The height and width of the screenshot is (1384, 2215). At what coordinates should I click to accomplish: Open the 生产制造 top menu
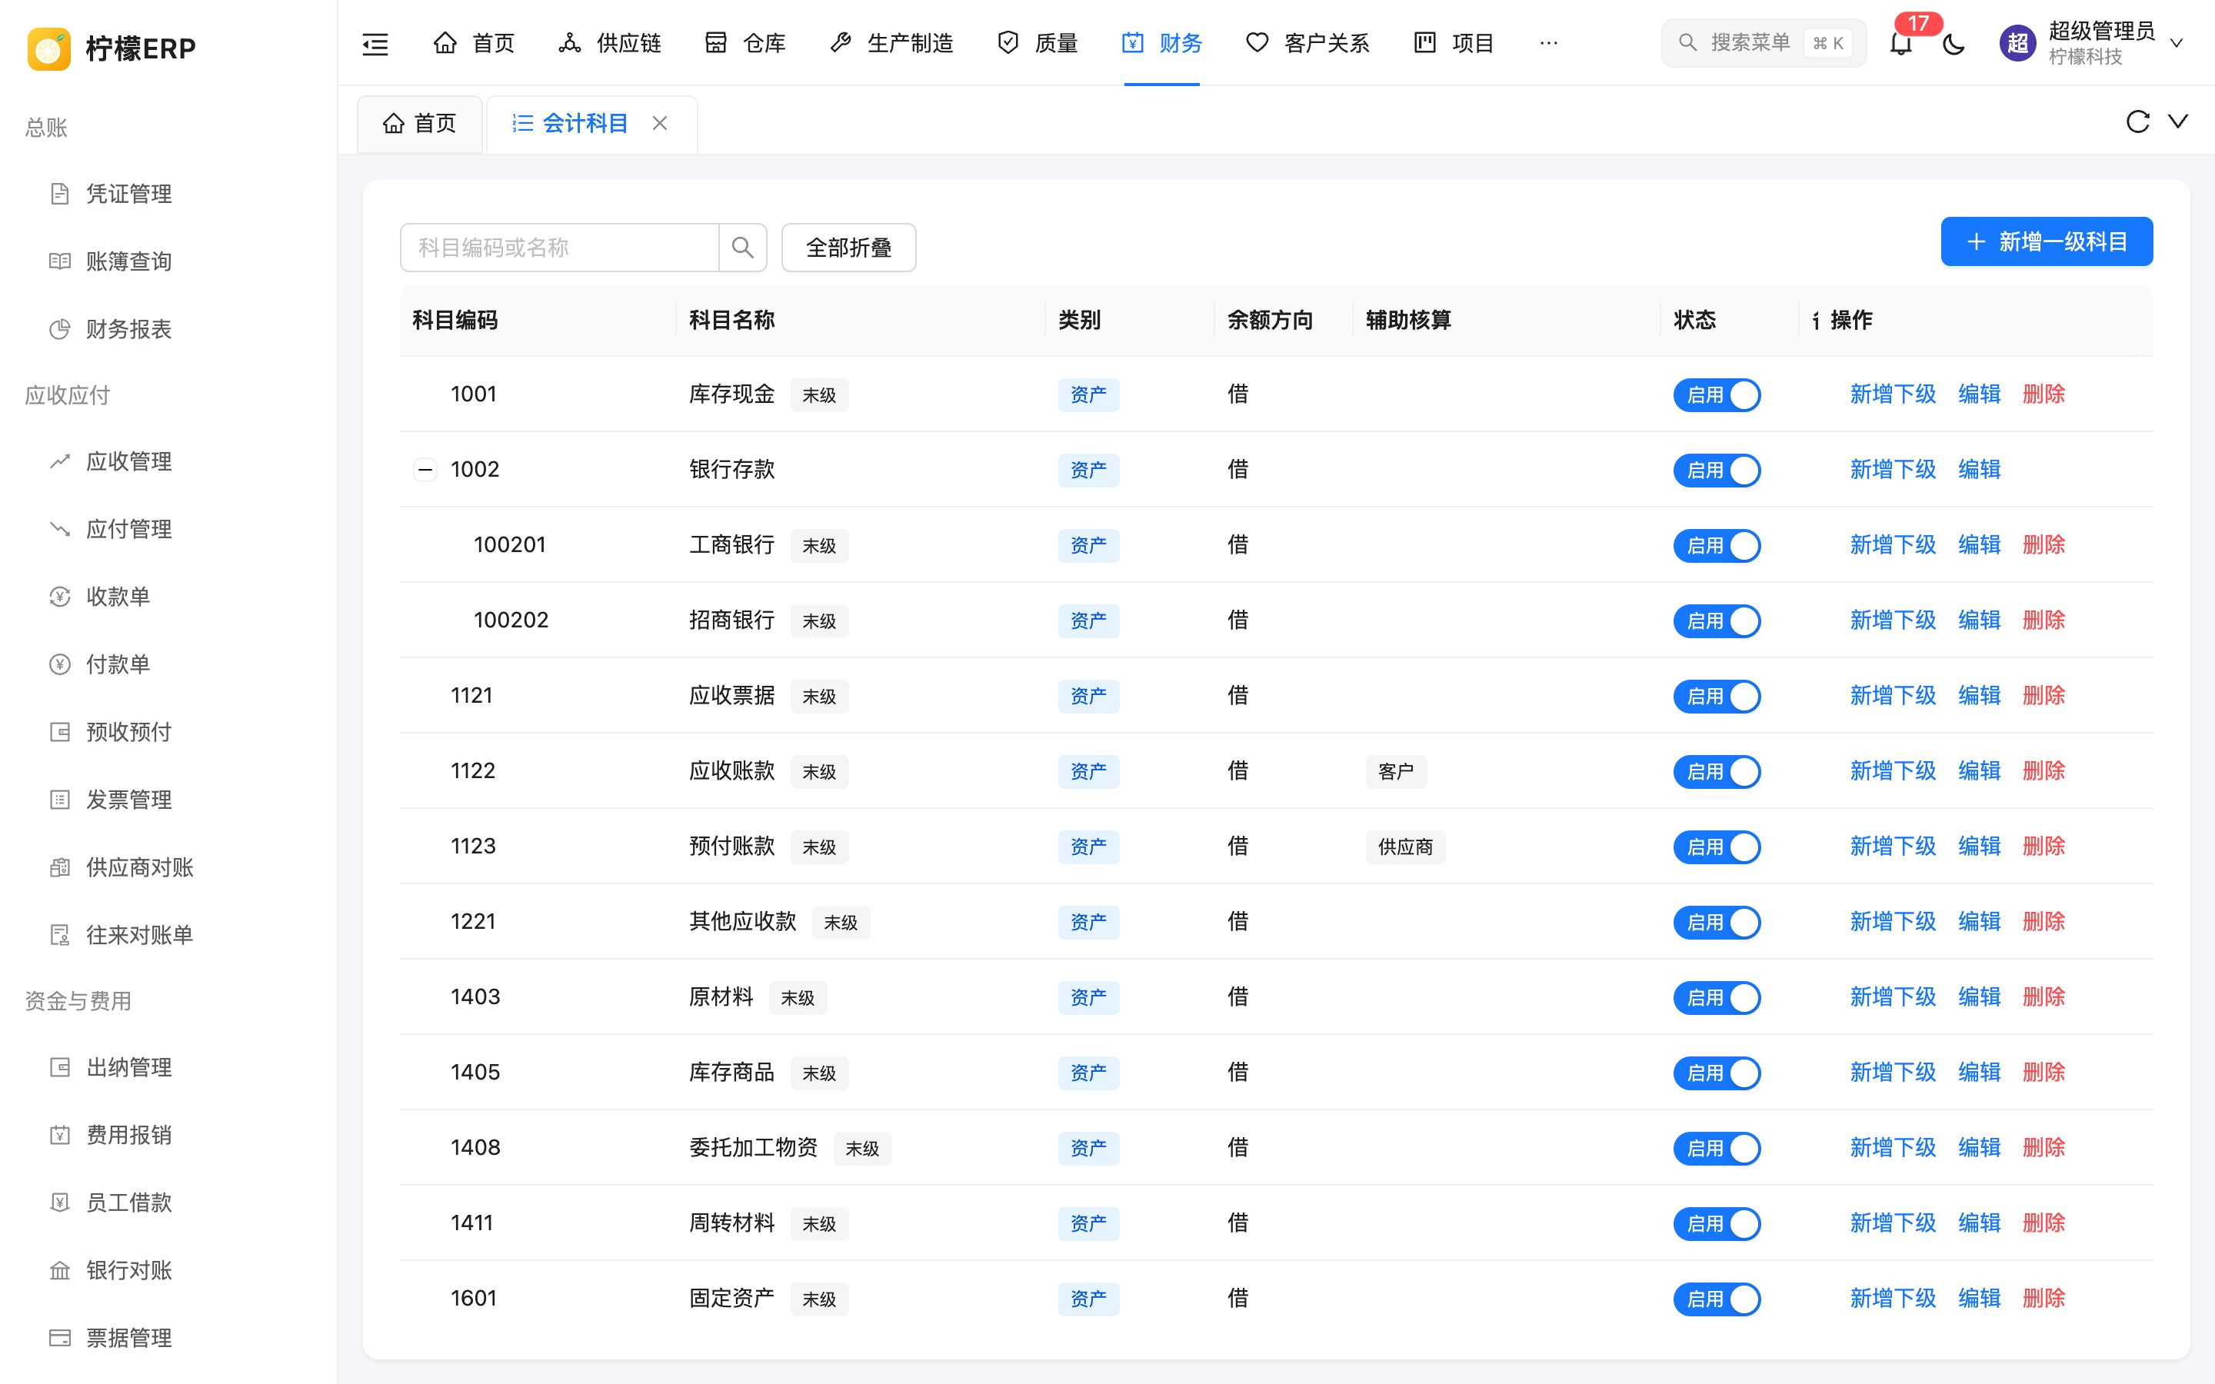click(x=891, y=43)
